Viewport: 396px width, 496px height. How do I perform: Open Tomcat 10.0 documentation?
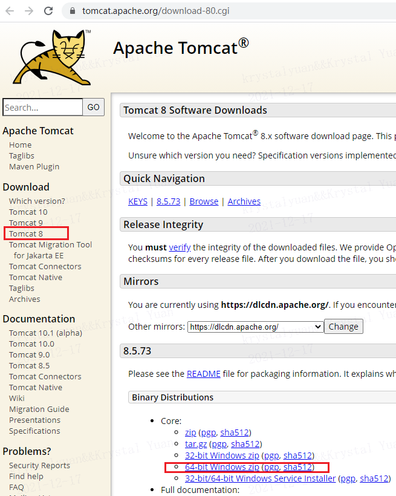[x=31, y=344]
